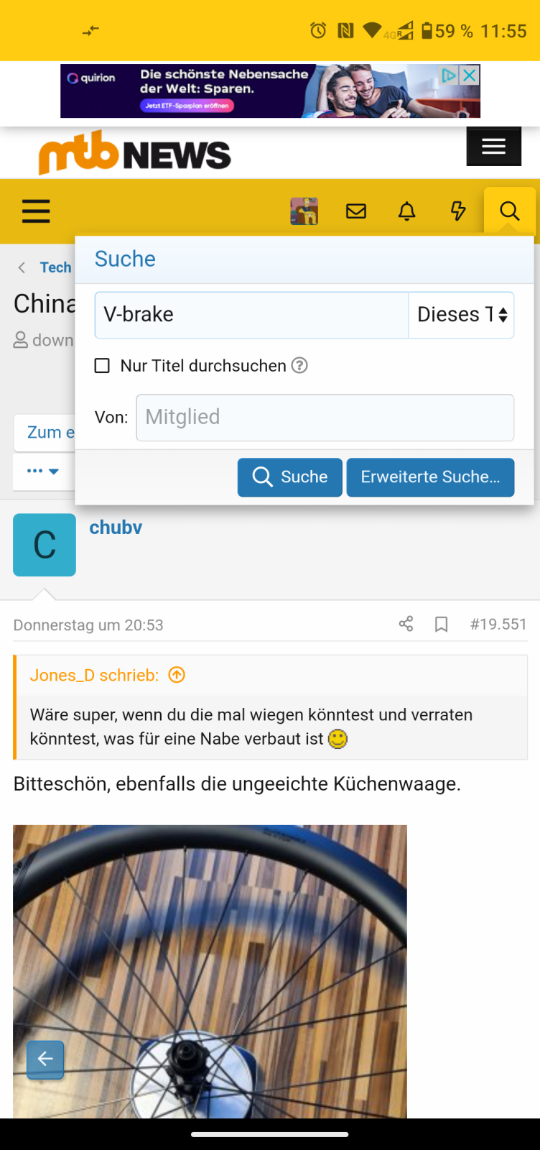Image resolution: width=540 pixels, height=1150 pixels.
Task: Close search via magnifier icon in navbar
Action: click(509, 211)
